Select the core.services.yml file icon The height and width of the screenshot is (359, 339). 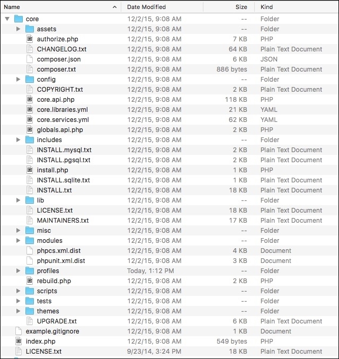(30, 119)
